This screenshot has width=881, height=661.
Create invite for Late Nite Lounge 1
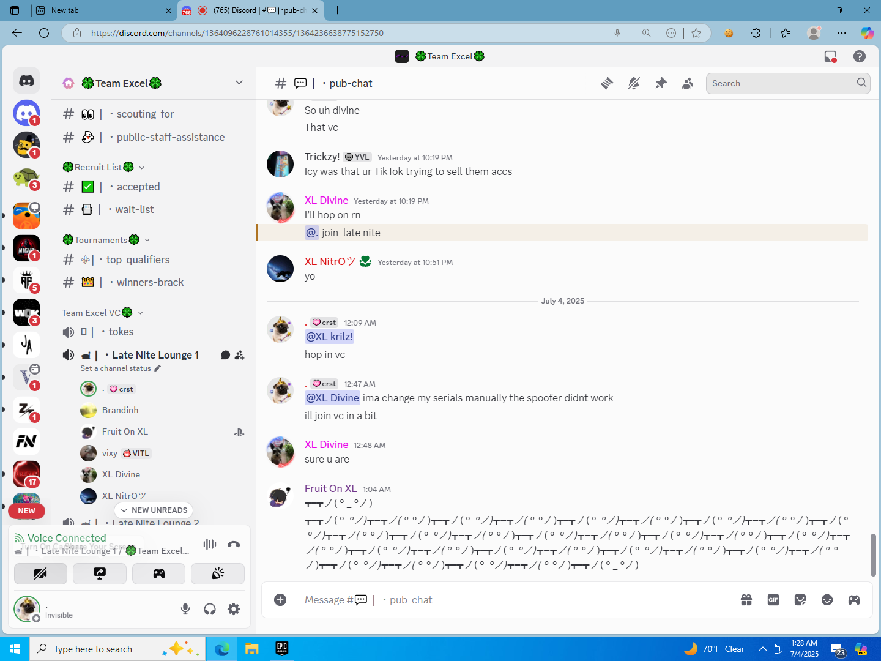[x=239, y=355]
